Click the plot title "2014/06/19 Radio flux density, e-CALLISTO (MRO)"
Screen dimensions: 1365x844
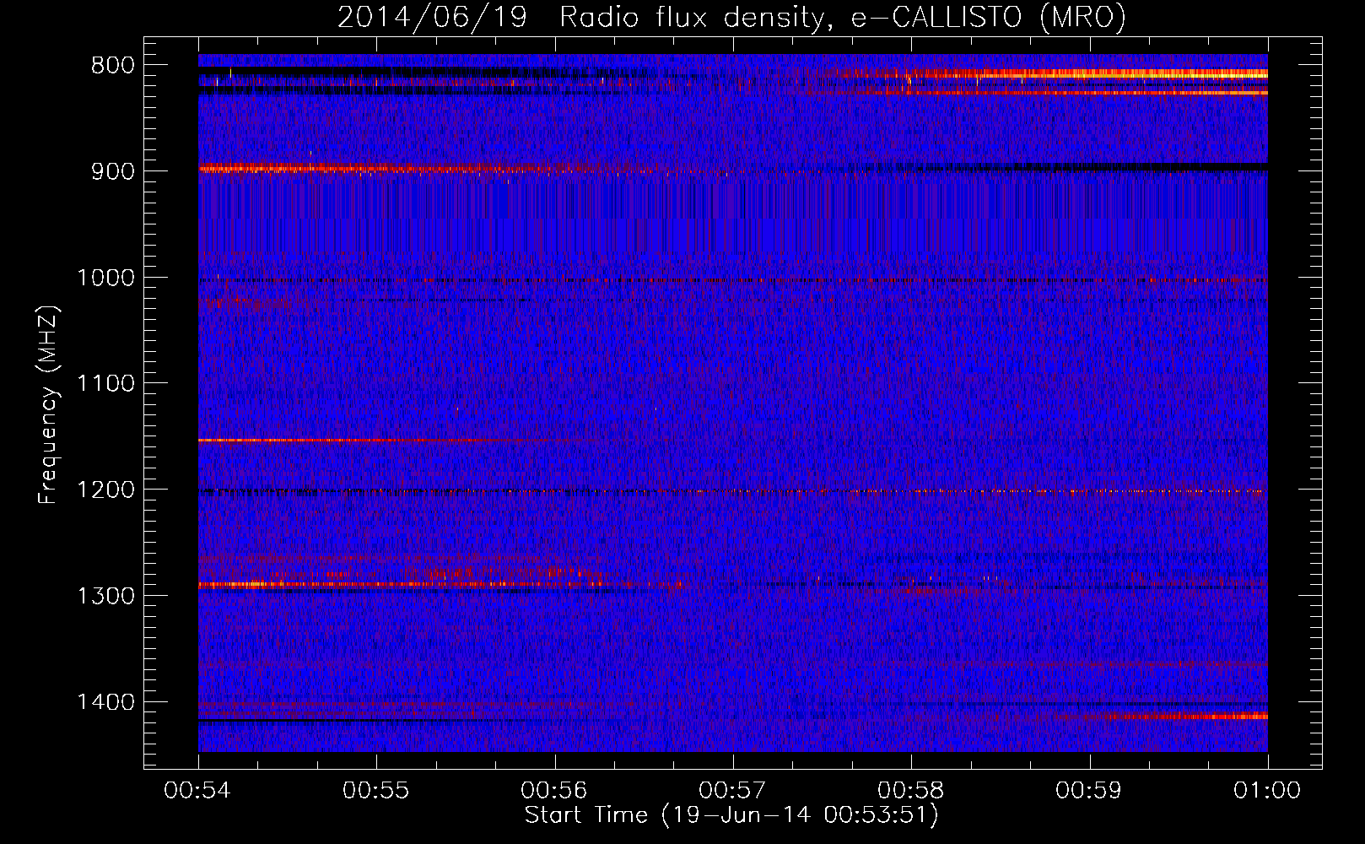[x=731, y=17]
